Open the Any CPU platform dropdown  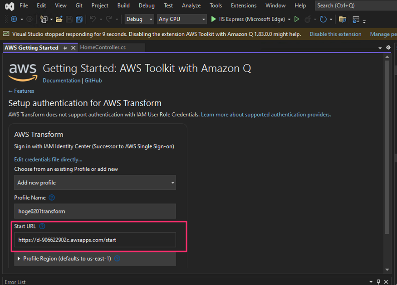[181, 19]
